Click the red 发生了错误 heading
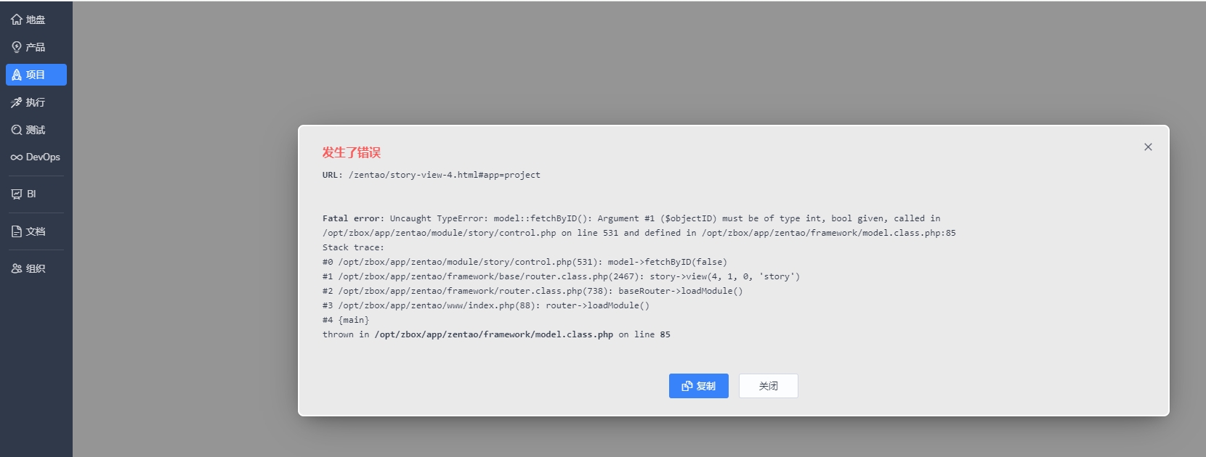 (352, 152)
